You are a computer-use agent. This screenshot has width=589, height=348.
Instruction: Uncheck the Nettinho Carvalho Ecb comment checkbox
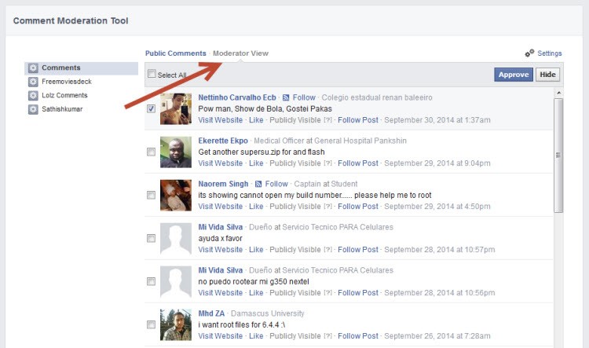pos(151,108)
